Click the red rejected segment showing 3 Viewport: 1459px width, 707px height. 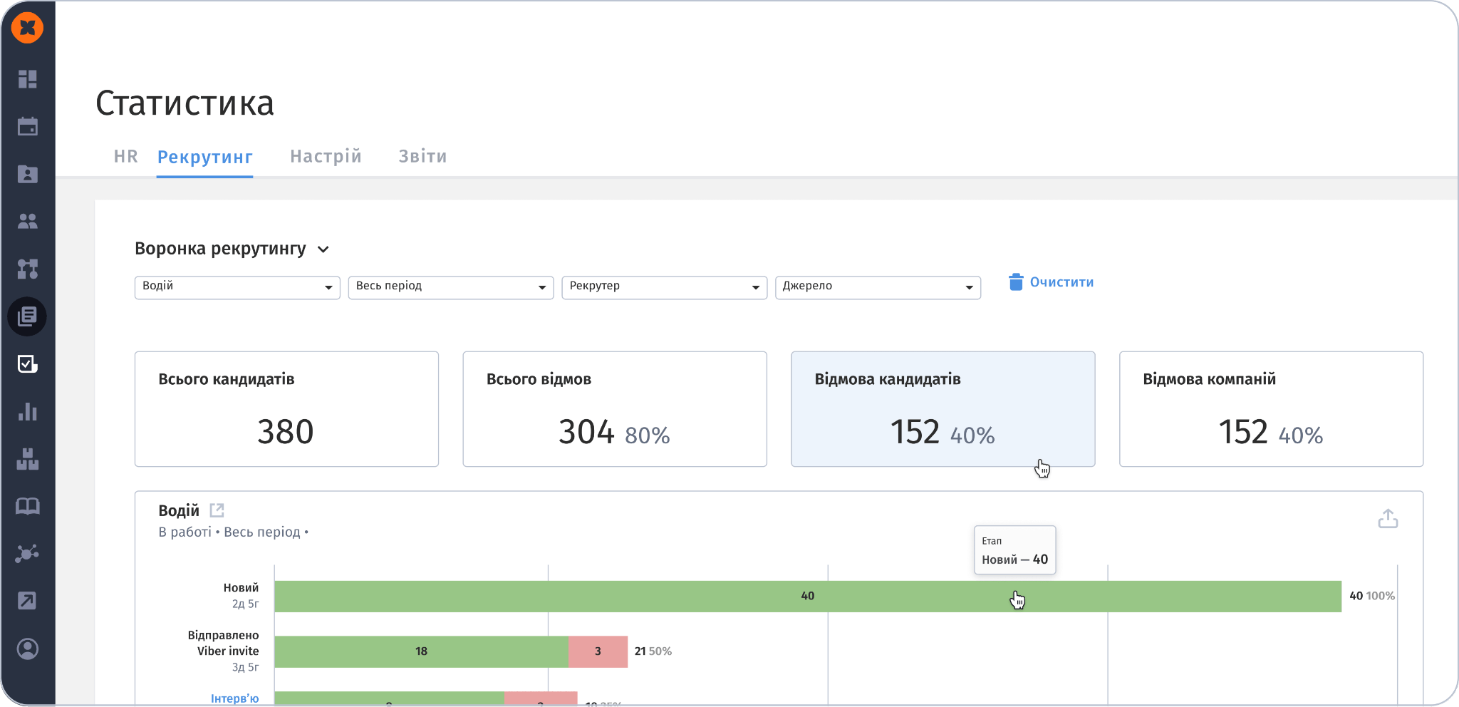point(598,651)
